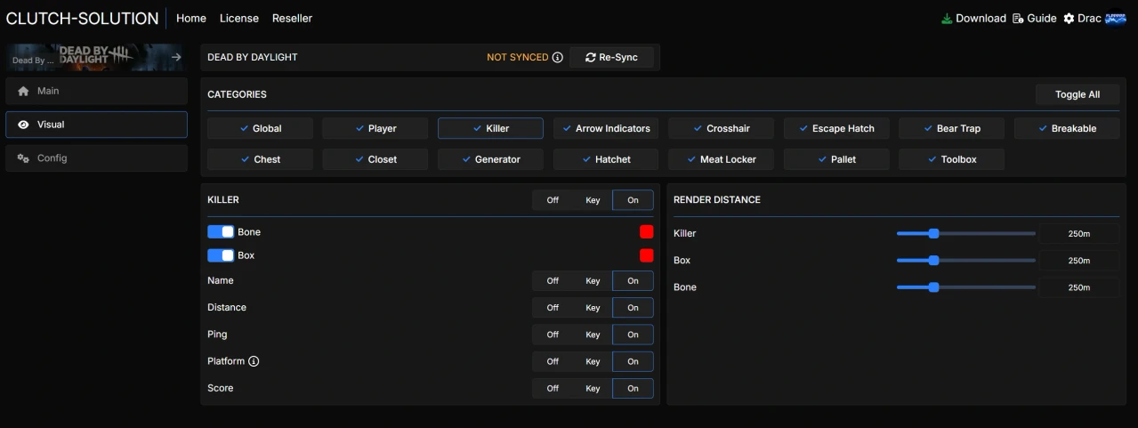Screen dimensions: 1138x428
Task: Click the info icon next to Platform
Action: 254,361
